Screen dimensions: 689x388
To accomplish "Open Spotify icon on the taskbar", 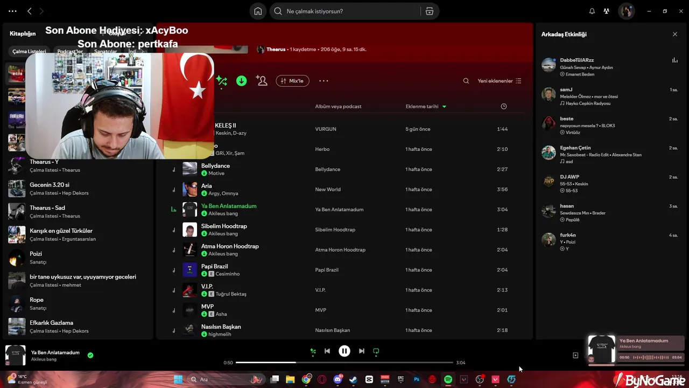I will click(x=448, y=379).
